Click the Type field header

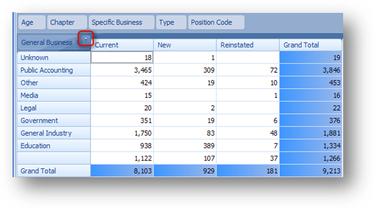point(171,22)
